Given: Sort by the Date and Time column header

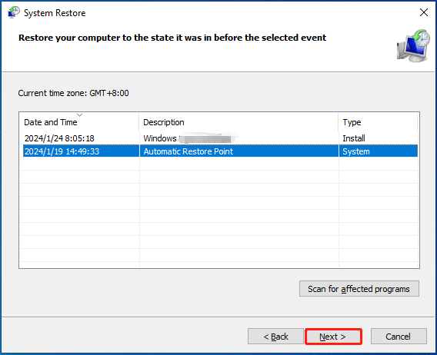Looking at the screenshot, I should 79,122.
